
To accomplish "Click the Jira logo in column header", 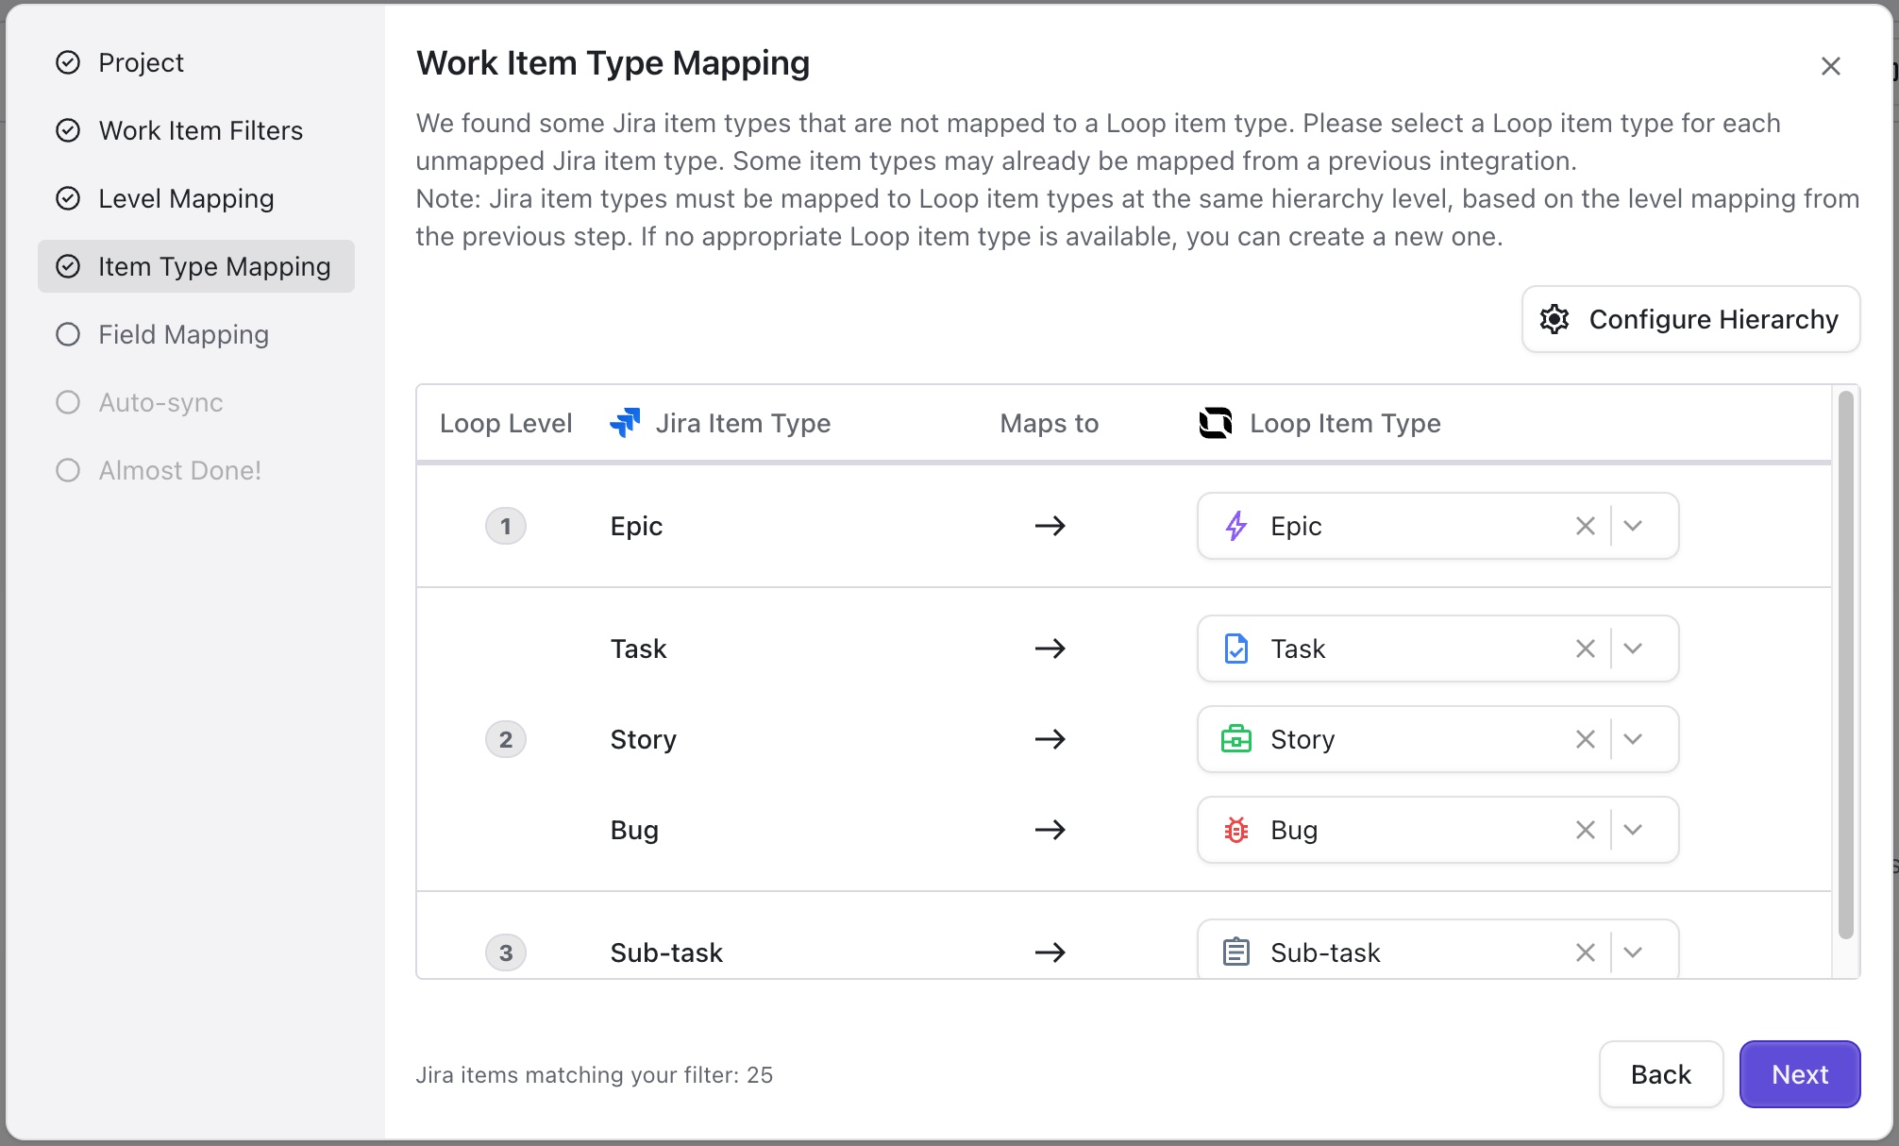I will [625, 423].
